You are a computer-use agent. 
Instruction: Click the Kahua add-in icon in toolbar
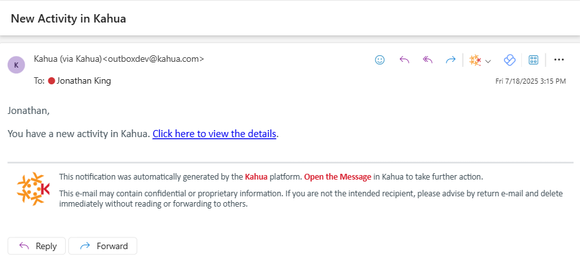pyautogui.click(x=475, y=60)
